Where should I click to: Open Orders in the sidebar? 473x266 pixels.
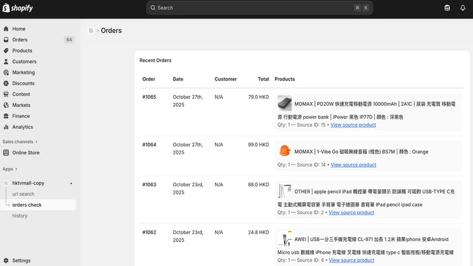[20, 40]
